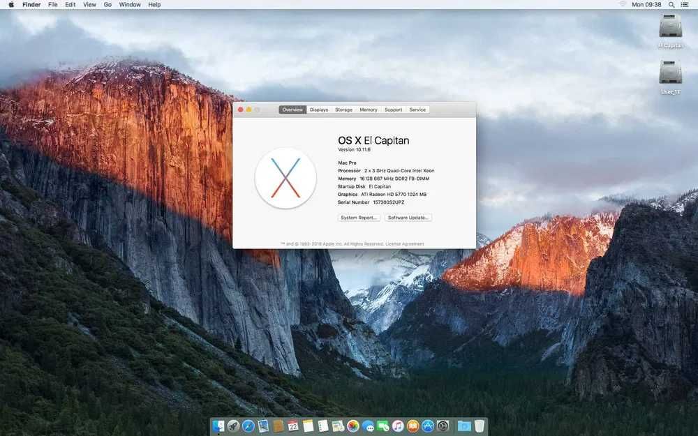This screenshot has width=698, height=436.
Task: Click the OS X El Capitan heading
Action: [x=373, y=141]
